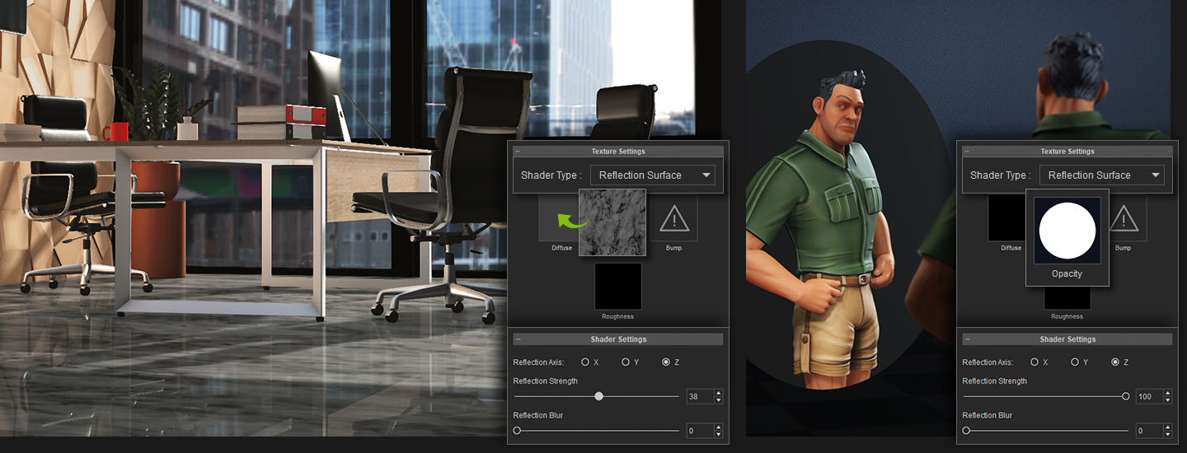Image resolution: width=1187 pixels, height=453 pixels.
Task: Click the Reflection Strength field showing 100
Action: pyautogui.click(x=1147, y=397)
